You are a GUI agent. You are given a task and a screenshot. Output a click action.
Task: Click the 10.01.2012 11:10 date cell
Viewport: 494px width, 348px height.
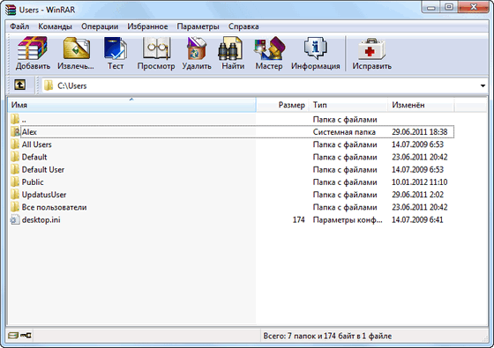point(420,182)
